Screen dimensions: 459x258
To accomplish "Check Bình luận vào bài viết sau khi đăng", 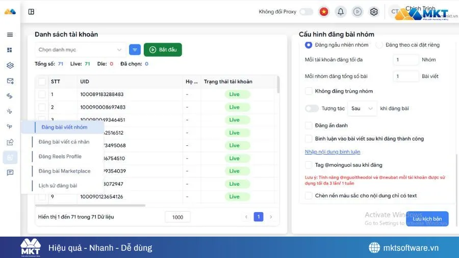I will [x=309, y=139].
